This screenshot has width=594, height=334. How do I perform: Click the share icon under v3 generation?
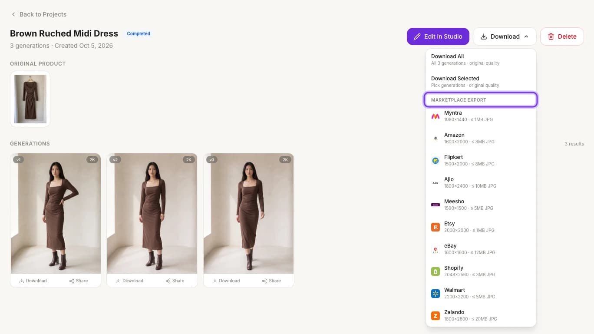[264, 281]
